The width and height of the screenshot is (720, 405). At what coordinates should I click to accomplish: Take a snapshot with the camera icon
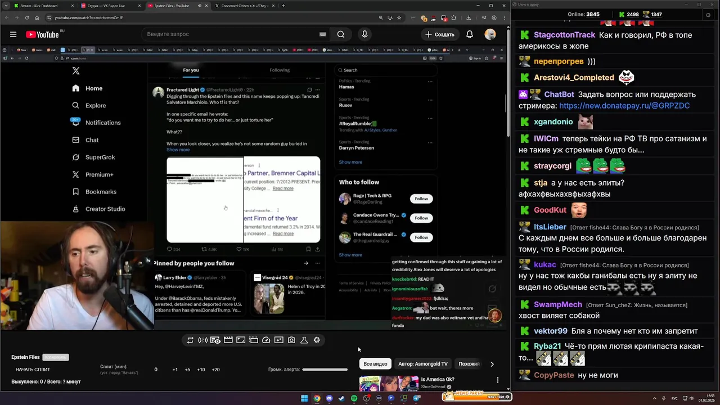click(291, 340)
